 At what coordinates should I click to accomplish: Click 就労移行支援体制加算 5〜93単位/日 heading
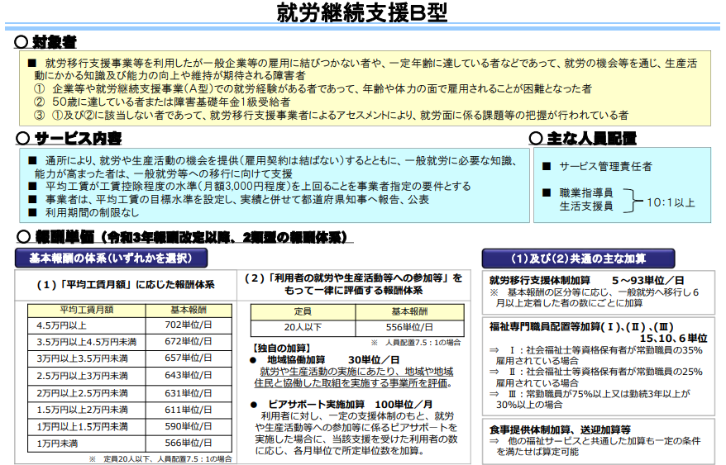[586, 280]
